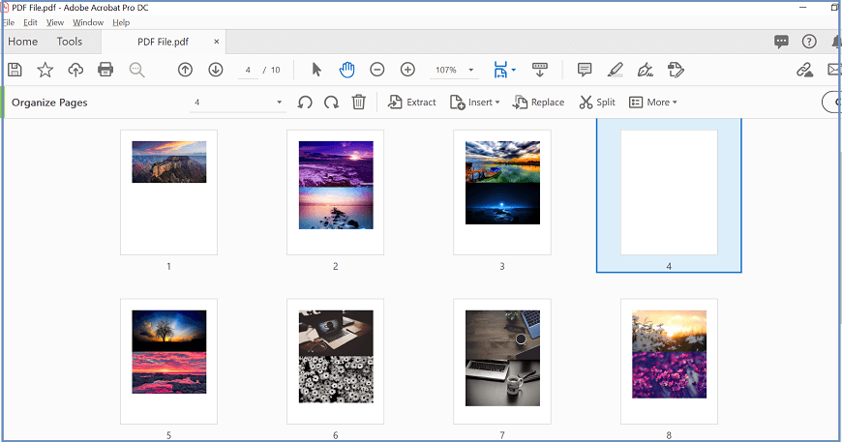Click the Replace pages button
This screenshot has height=442, width=842.
pos(539,102)
